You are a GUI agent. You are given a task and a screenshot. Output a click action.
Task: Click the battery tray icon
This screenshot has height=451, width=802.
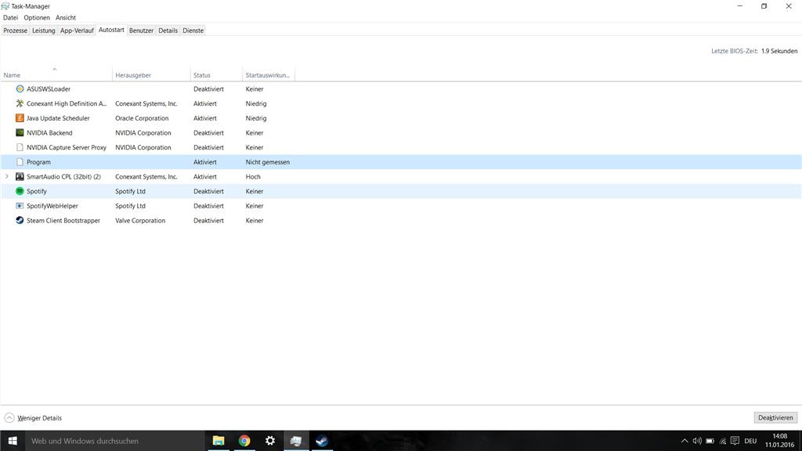[x=710, y=441]
